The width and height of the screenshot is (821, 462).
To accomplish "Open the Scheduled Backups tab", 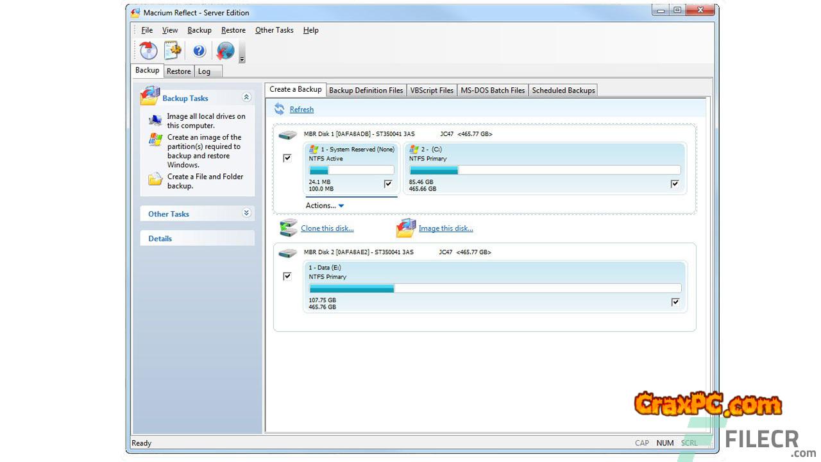I will [x=564, y=90].
